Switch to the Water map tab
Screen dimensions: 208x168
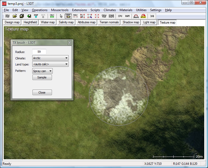[x=48, y=23]
